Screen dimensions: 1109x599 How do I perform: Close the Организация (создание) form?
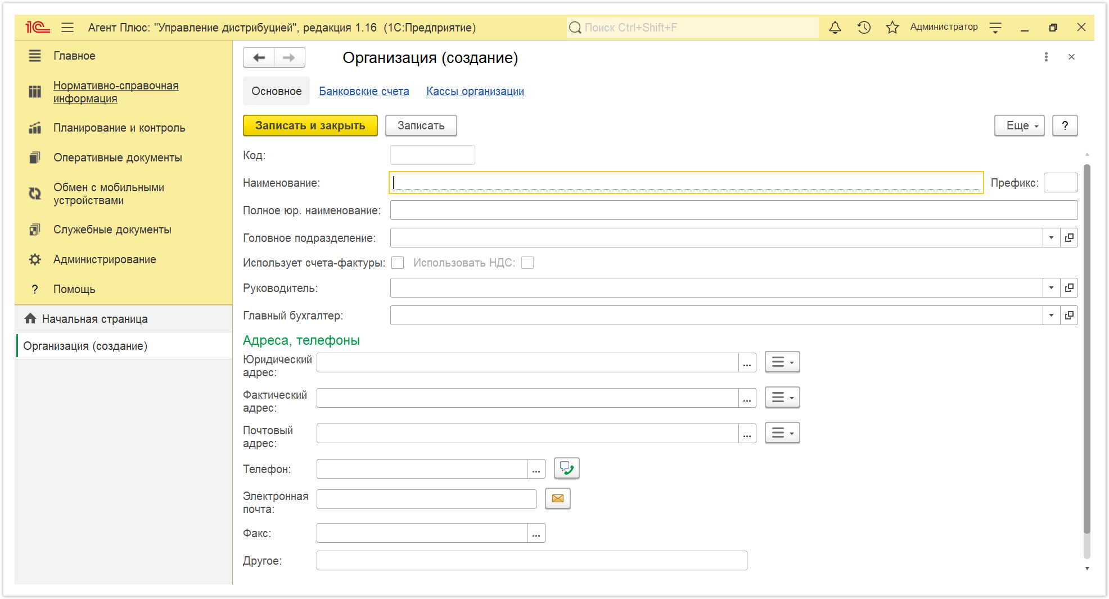1071,57
